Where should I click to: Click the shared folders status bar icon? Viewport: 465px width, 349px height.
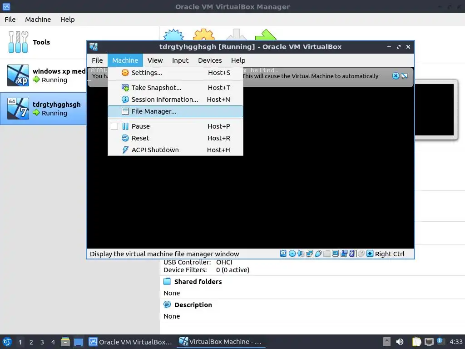[327, 254]
